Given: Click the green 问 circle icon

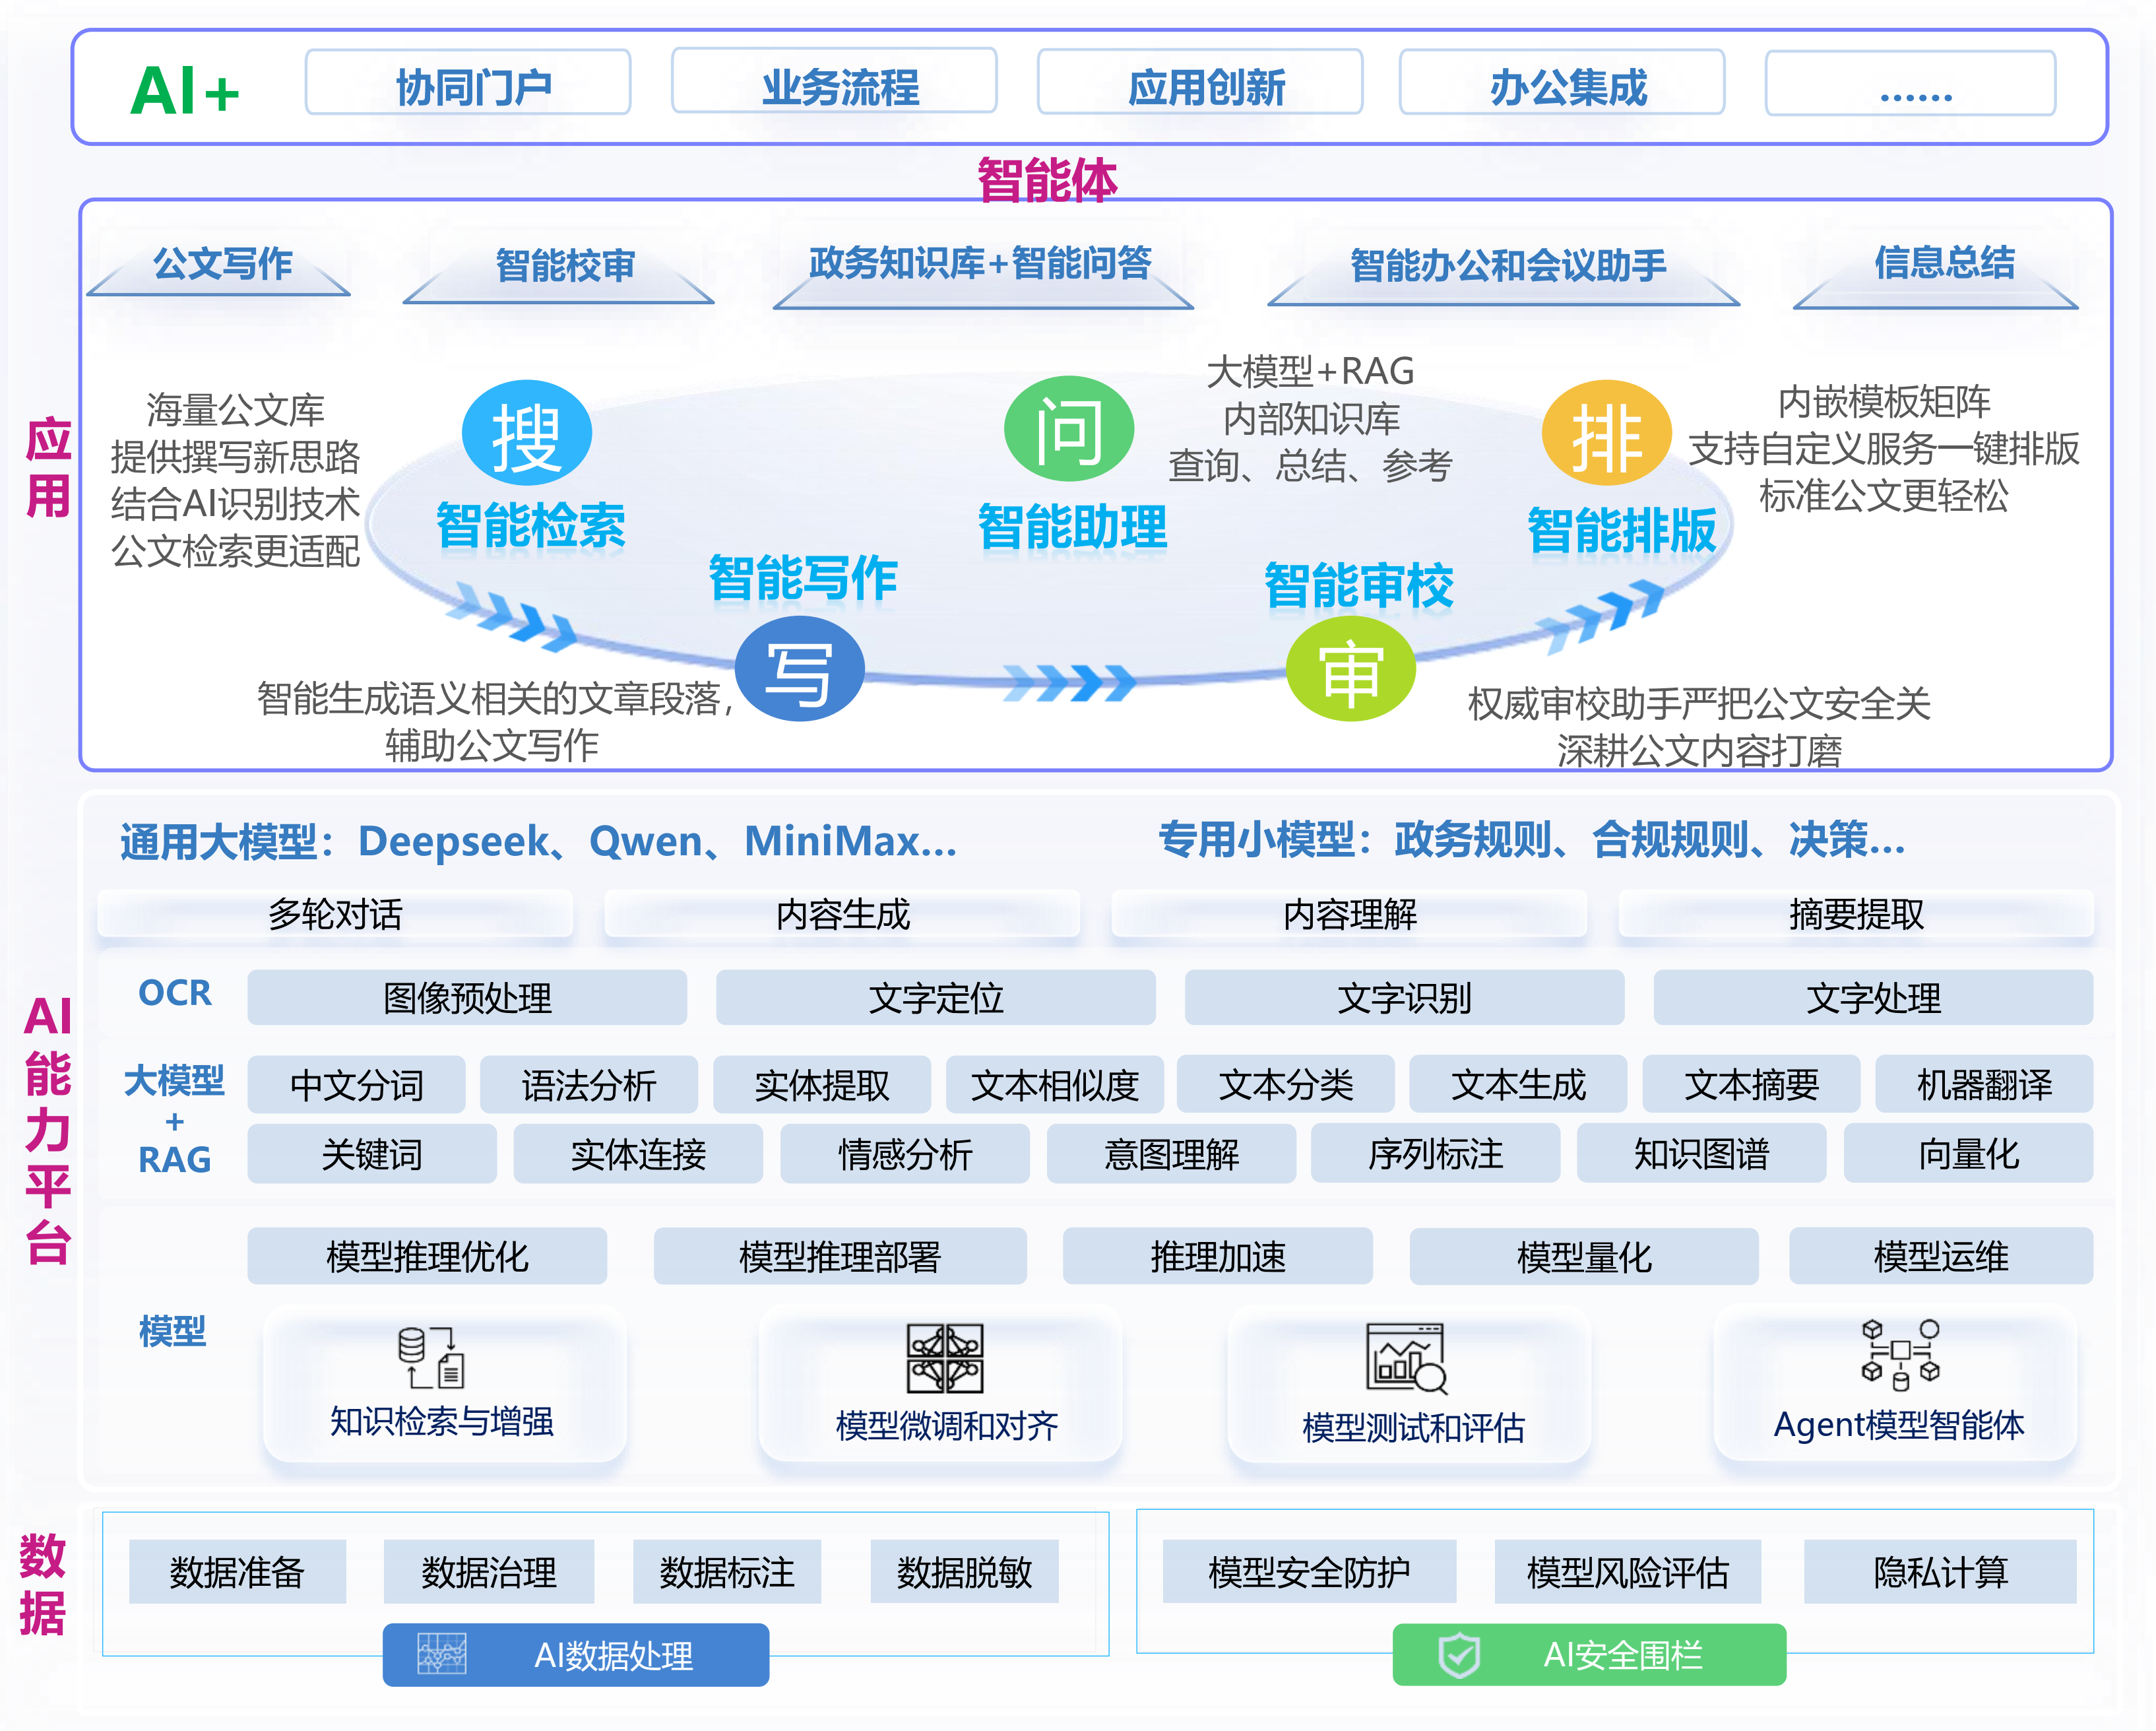Looking at the screenshot, I should pos(1069,429).
